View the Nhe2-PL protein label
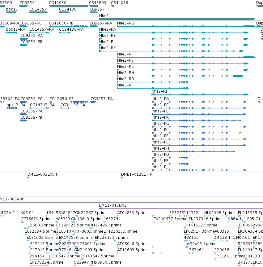Viewport: 263px width, 267px height. pos(160,111)
